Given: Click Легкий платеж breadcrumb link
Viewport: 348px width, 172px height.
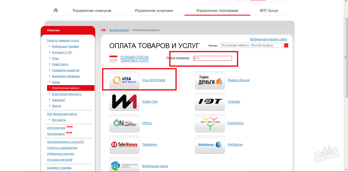Looking at the screenshot, I should pos(119,30).
